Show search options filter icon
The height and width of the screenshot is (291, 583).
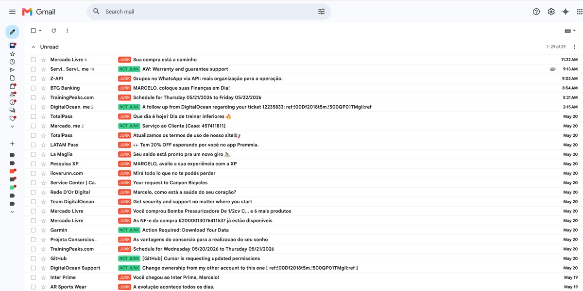tap(321, 12)
